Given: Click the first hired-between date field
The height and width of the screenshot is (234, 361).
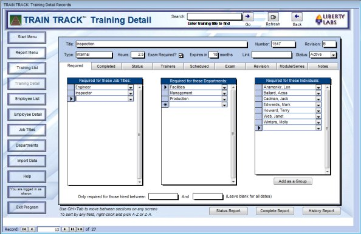Looking at the screenshot, I should tap(163, 196).
